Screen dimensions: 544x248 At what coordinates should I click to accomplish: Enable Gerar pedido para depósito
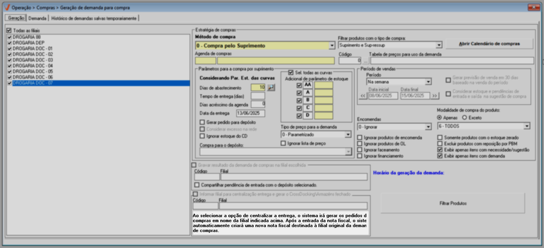point(202,122)
